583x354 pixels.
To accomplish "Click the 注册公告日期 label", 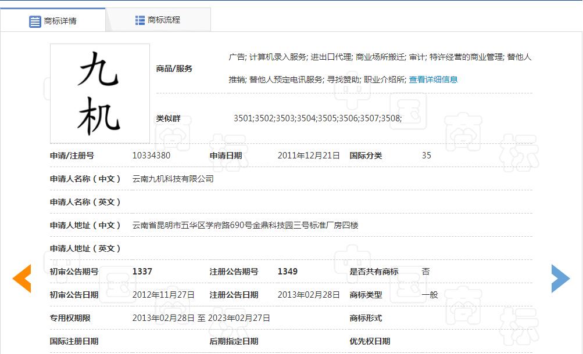I will pyautogui.click(x=234, y=295).
